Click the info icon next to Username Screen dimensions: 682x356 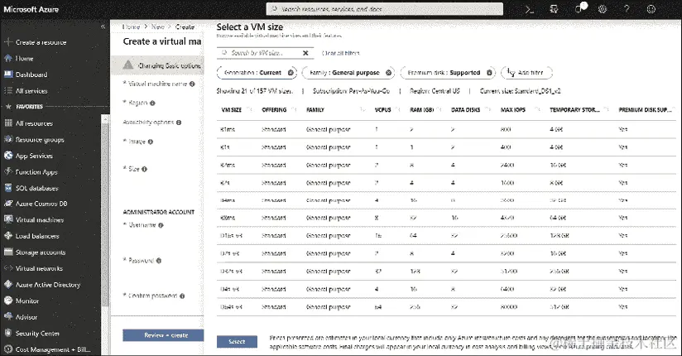point(161,225)
